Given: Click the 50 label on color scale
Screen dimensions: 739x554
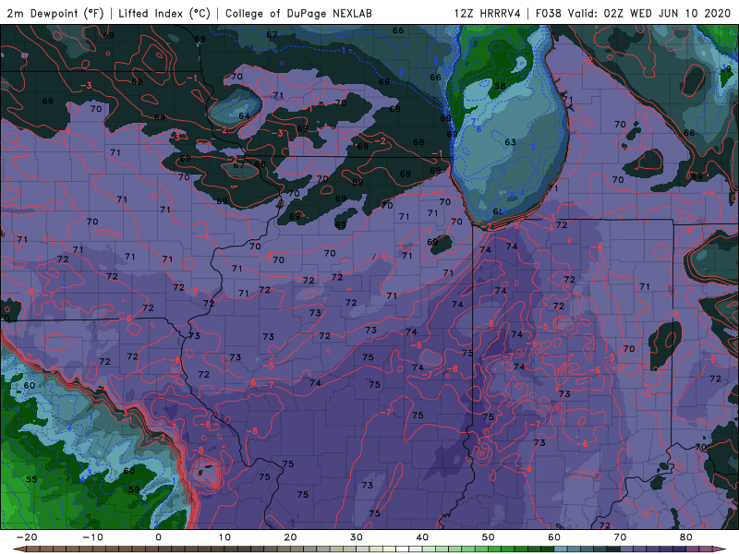Looking at the screenshot, I should click(x=489, y=537).
